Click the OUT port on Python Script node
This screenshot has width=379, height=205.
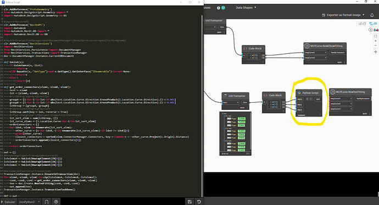(318, 99)
